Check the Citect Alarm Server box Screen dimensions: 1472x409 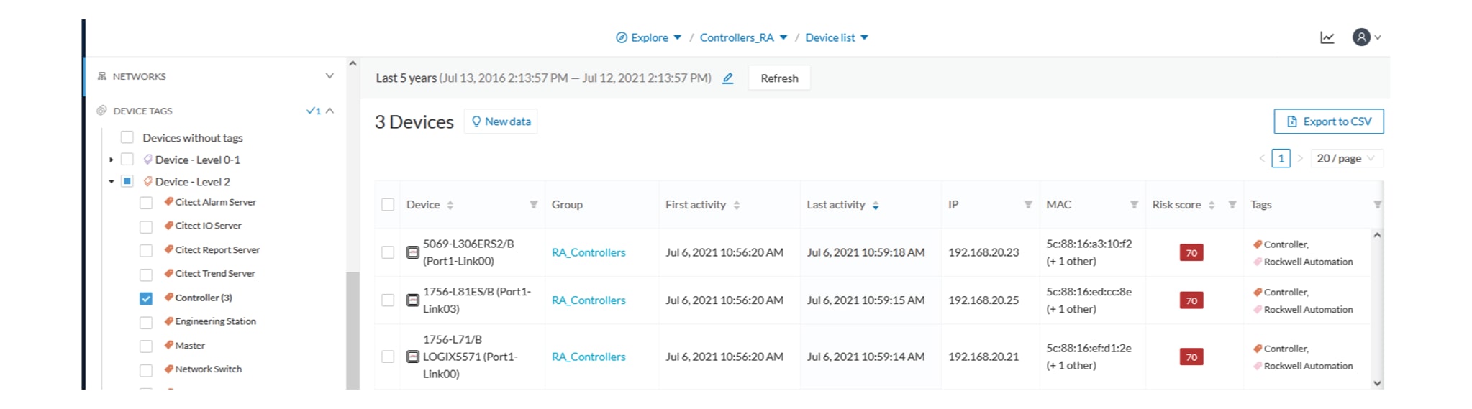pos(146,203)
